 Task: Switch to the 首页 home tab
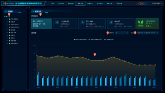pyautogui.click(x=53, y=4)
